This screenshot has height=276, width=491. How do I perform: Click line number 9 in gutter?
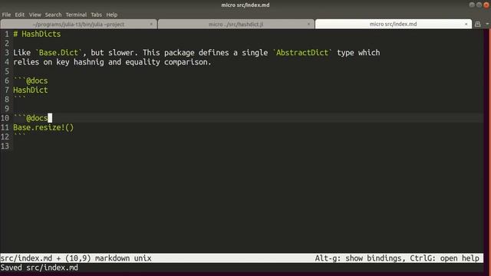pyautogui.click(x=7, y=109)
